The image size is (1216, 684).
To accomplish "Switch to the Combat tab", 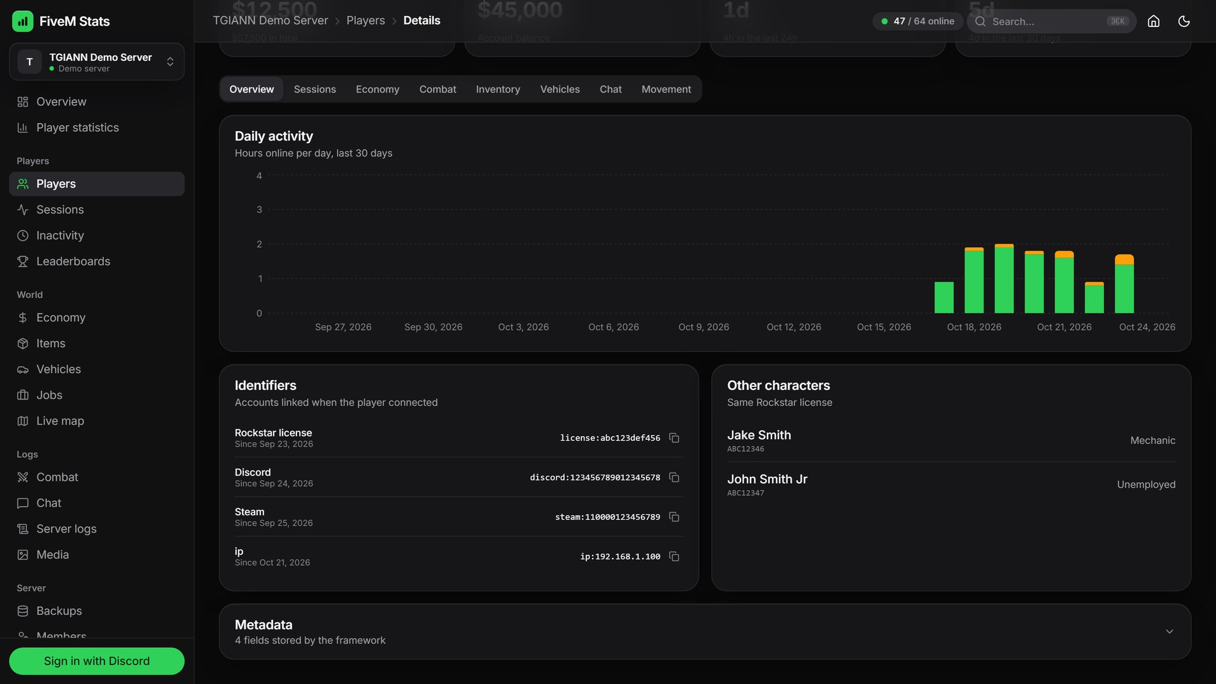I will coord(437,89).
